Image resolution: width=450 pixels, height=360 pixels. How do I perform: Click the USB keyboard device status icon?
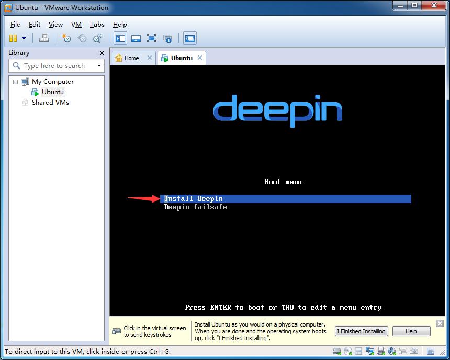[403, 351]
